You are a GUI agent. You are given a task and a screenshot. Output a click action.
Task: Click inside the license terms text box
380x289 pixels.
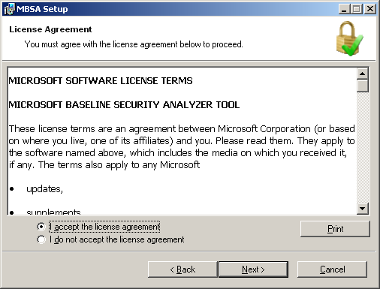point(182,141)
